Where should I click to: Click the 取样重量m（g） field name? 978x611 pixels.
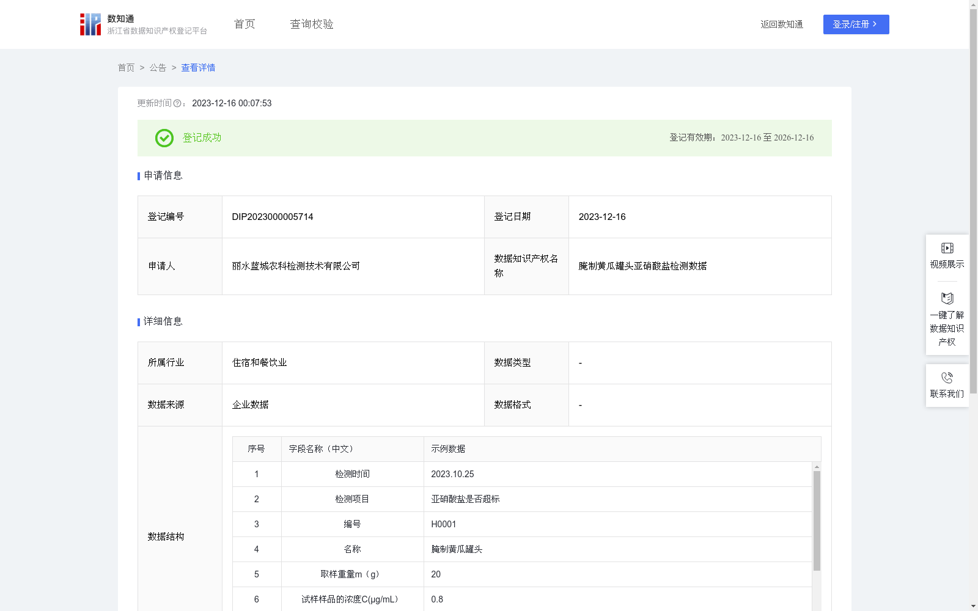click(x=352, y=574)
